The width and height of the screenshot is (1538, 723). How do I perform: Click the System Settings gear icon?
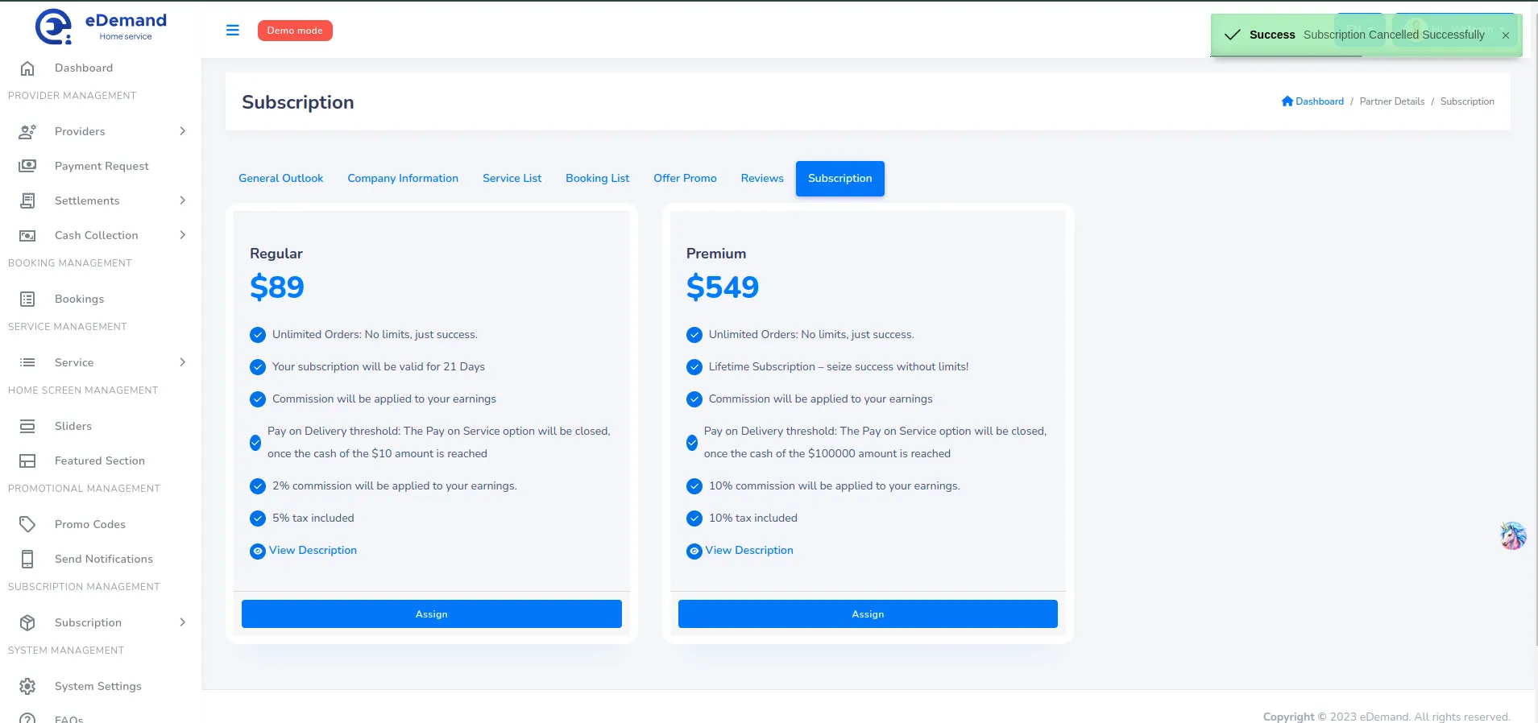coord(27,686)
